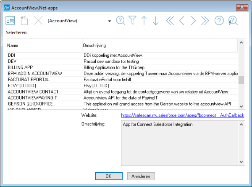Click the AccountView logo in title bar
This screenshot has height=187, width=252.
7,8
